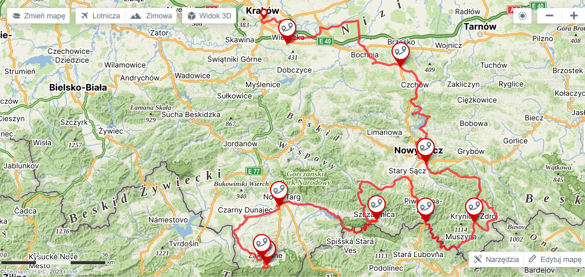Switch to Lotnicza aerial map view

[100, 16]
